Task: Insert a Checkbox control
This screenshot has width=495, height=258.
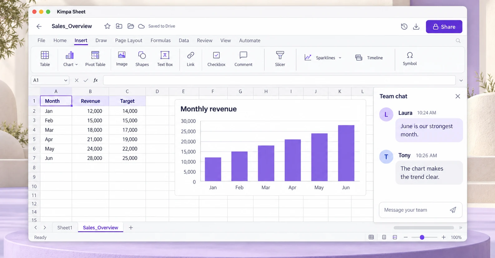Action: (x=216, y=59)
